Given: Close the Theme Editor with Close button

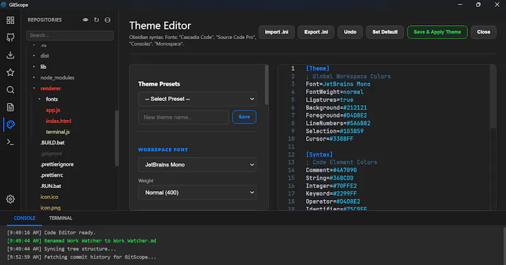Looking at the screenshot, I should coord(483,32).
